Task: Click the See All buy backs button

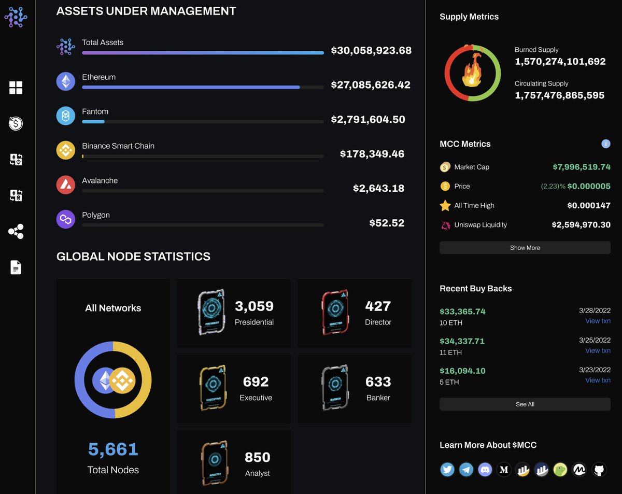Action: (525, 404)
